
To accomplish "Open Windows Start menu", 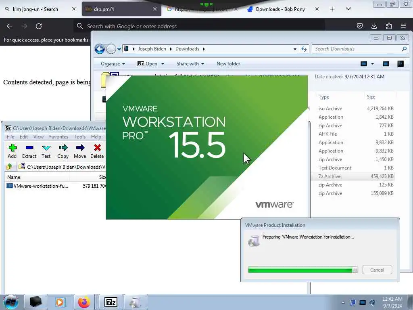I will [11, 302].
